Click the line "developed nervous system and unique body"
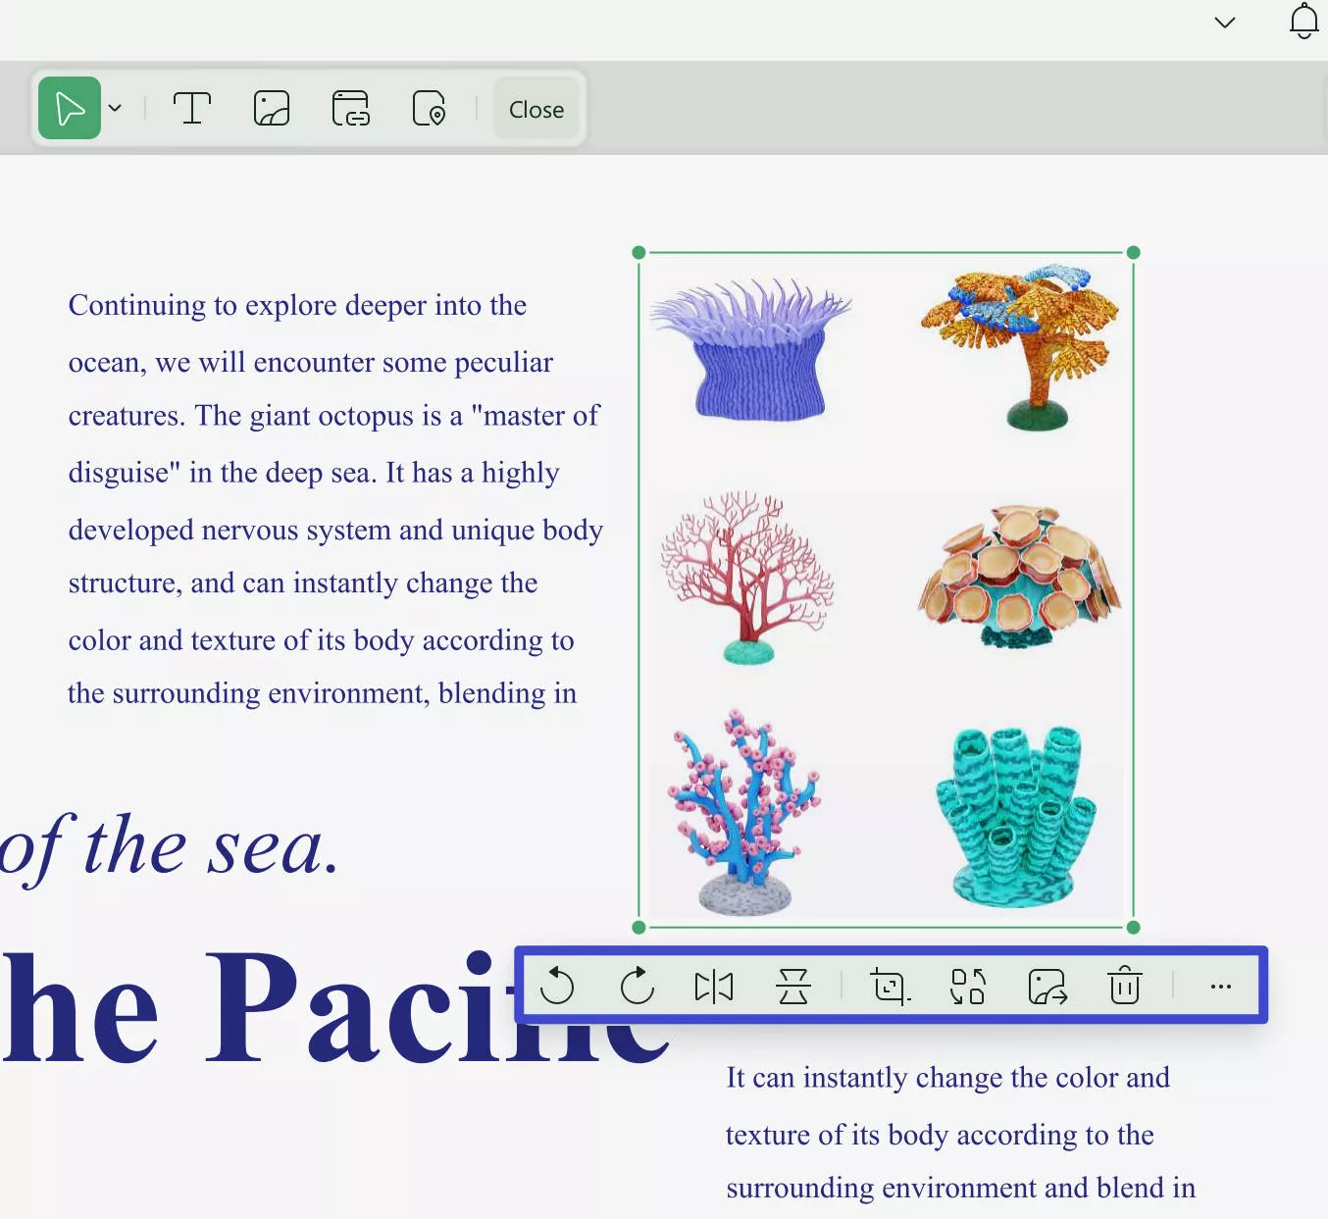This screenshot has height=1219, width=1328. coord(335,530)
